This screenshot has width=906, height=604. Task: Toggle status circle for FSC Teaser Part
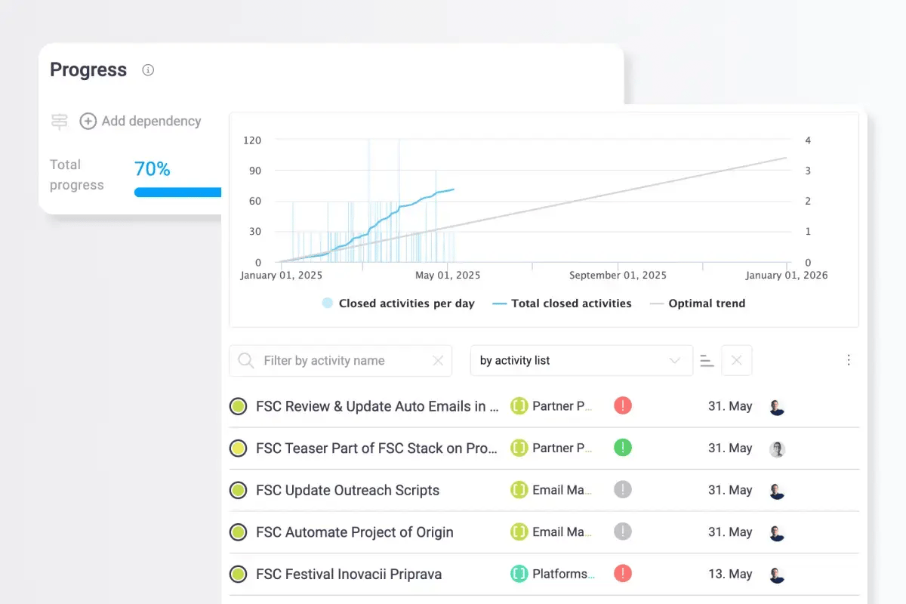238,448
